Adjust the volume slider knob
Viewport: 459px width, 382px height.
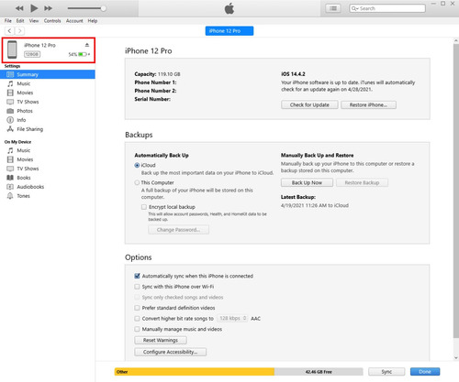pos(104,8)
